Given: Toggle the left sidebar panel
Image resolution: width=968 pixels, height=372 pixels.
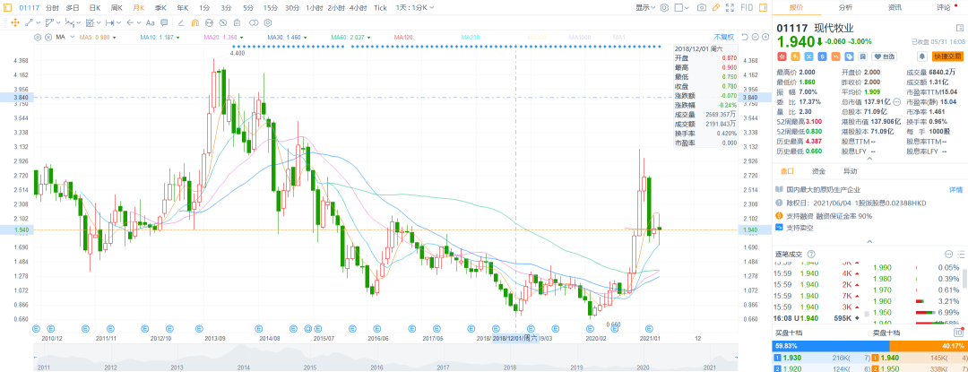Looking at the screenshot, I should (4, 7).
